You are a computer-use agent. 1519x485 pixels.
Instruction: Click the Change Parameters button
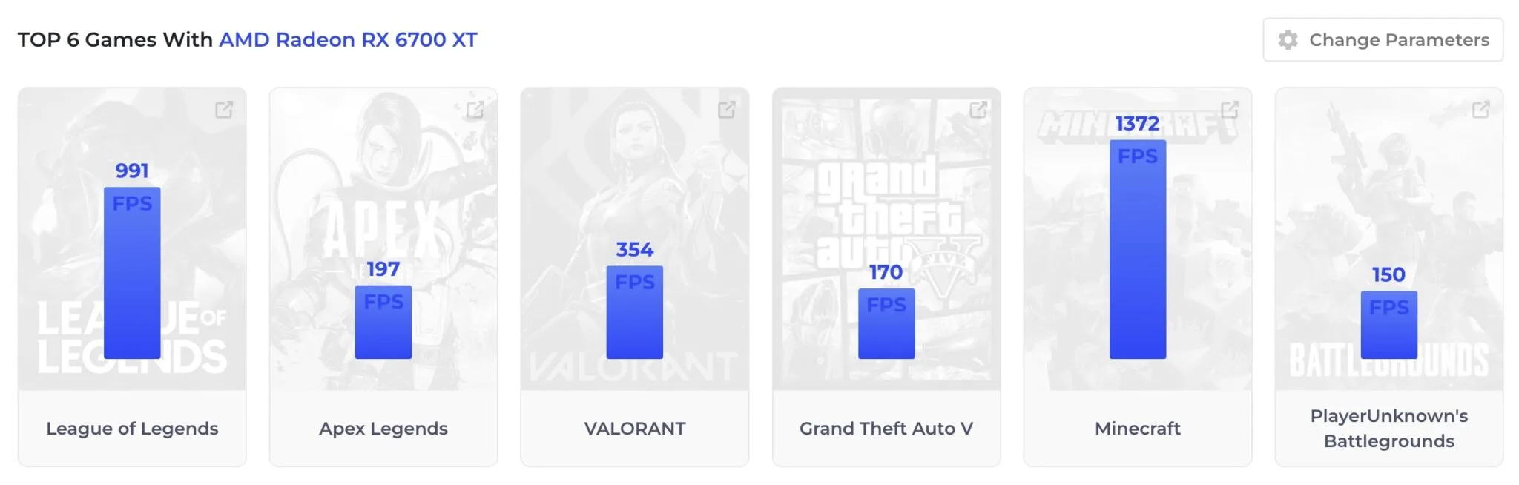coord(1383,40)
